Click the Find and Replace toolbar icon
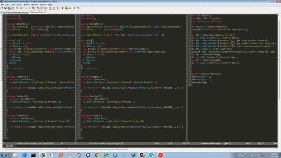Viewport: 281px width, 158px height. 38,8
